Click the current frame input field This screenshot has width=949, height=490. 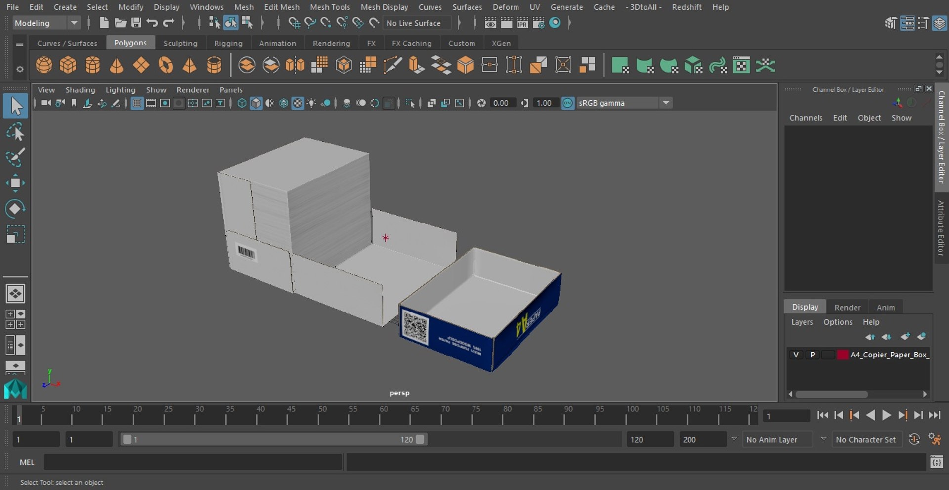coord(786,416)
